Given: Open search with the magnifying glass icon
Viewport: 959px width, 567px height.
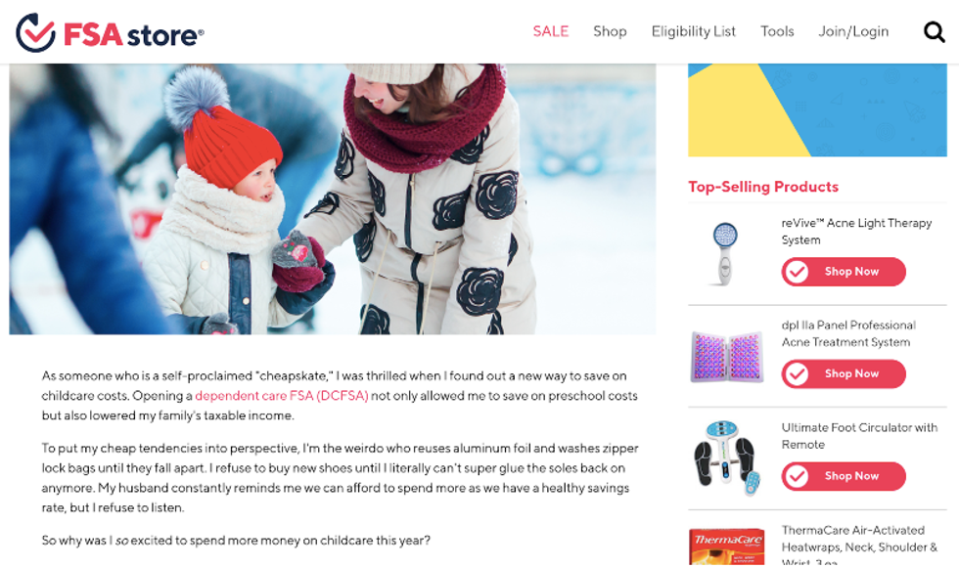Looking at the screenshot, I should pos(934,31).
